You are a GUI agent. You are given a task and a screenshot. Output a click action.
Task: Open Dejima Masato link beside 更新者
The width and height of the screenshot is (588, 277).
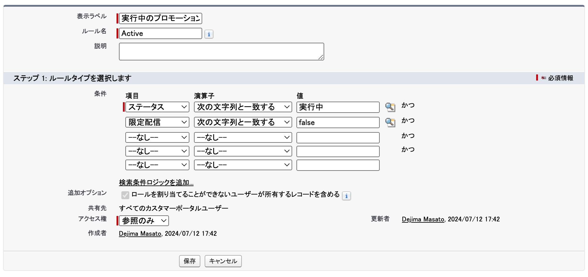(423, 219)
